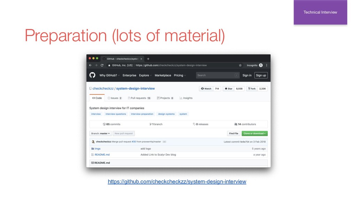Open pull request #30 link
Image resolution: width=357 pixels, height=201 pixels.
134,142
